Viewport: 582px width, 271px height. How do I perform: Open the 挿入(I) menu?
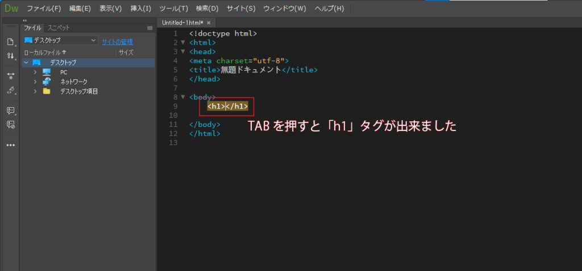[x=141, y=9]
